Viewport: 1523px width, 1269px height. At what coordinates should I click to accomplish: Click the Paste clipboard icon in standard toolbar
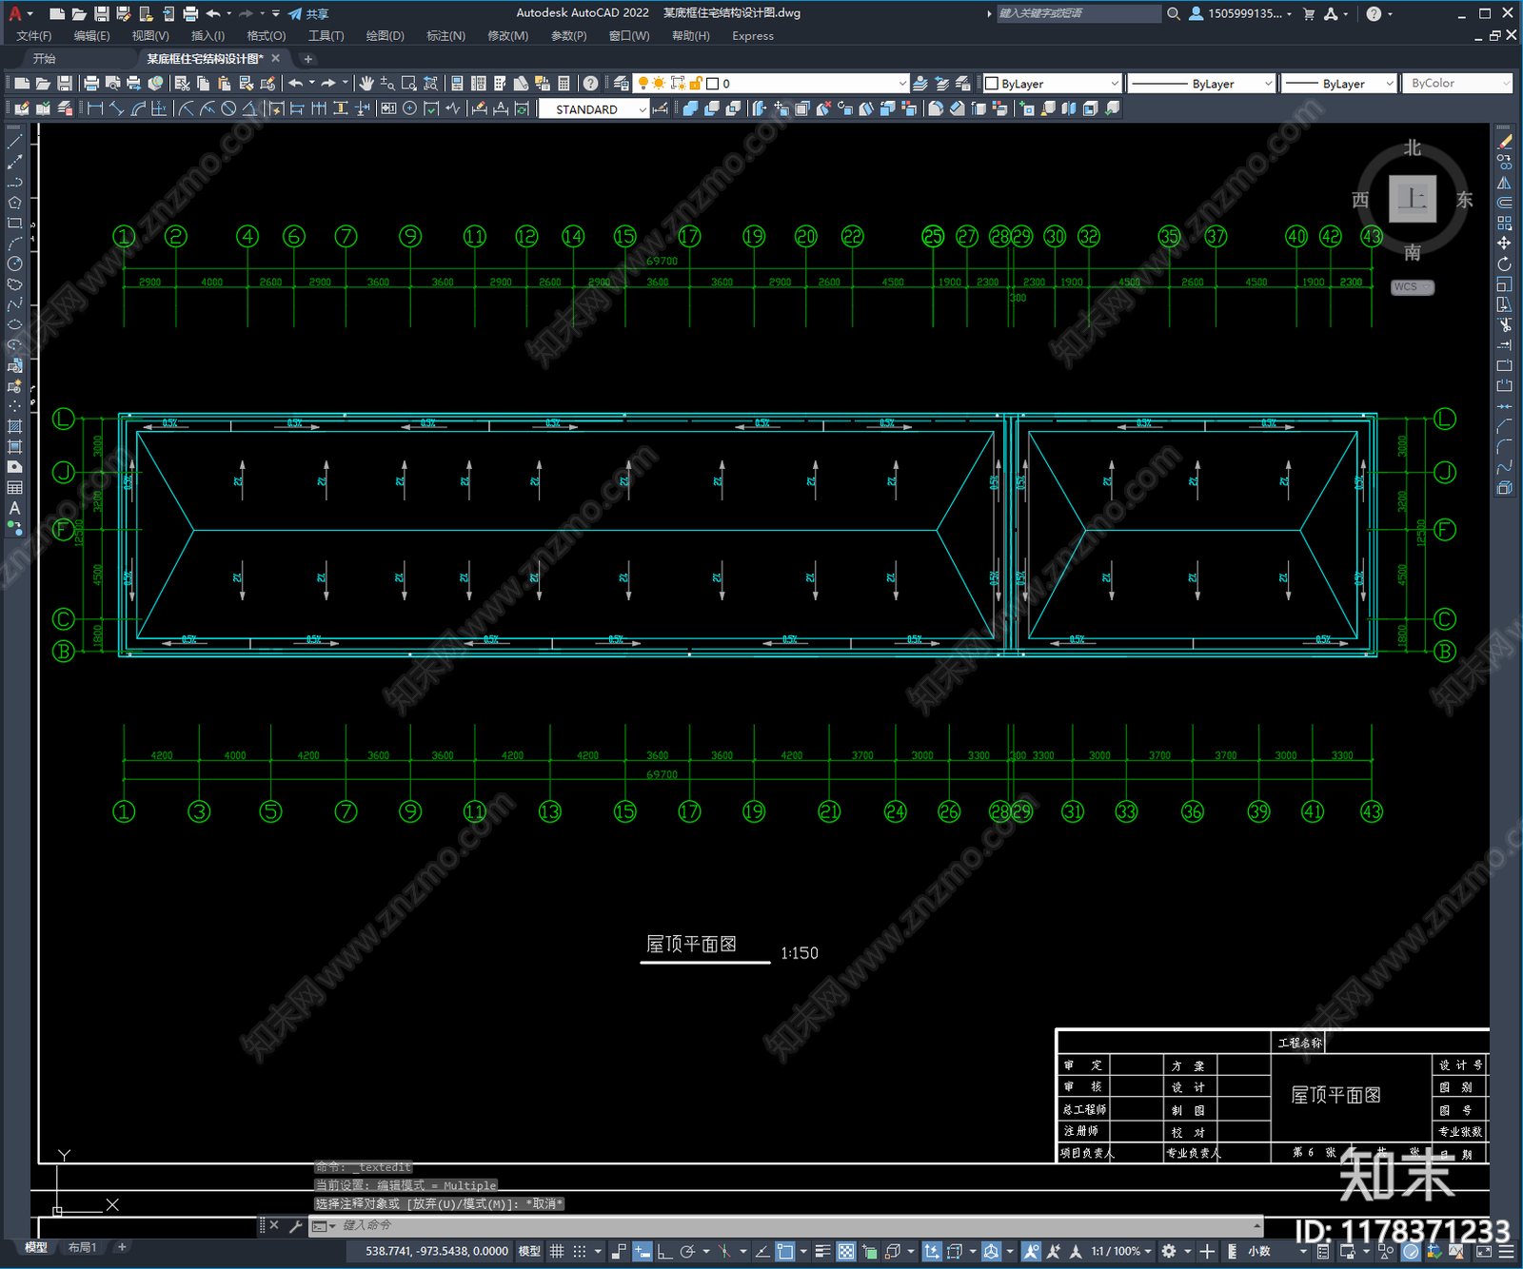pyautogui.click(x=225, y=84)
